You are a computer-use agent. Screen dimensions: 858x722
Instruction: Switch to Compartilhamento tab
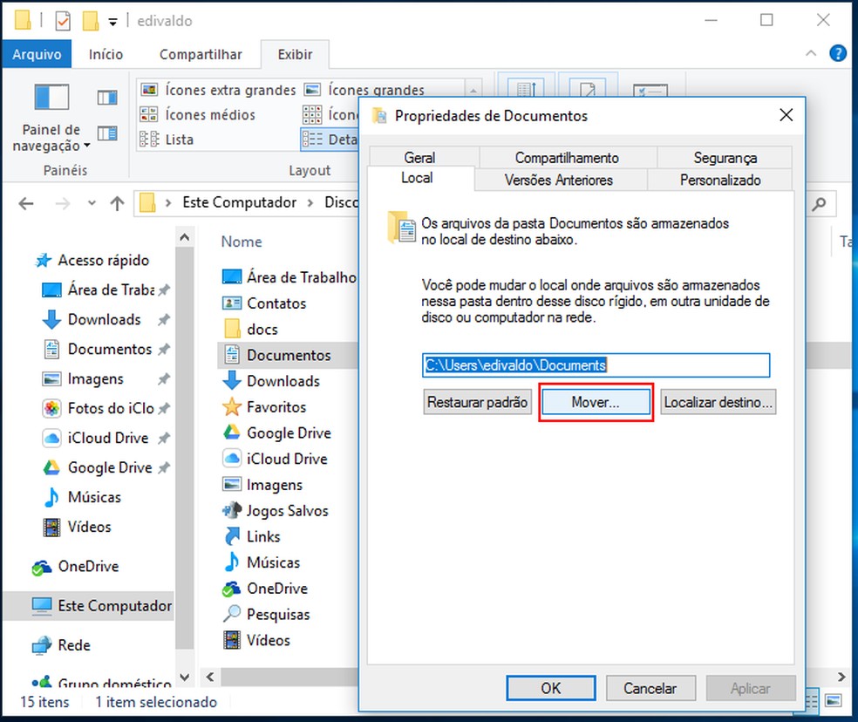click(x=567, y=158)
